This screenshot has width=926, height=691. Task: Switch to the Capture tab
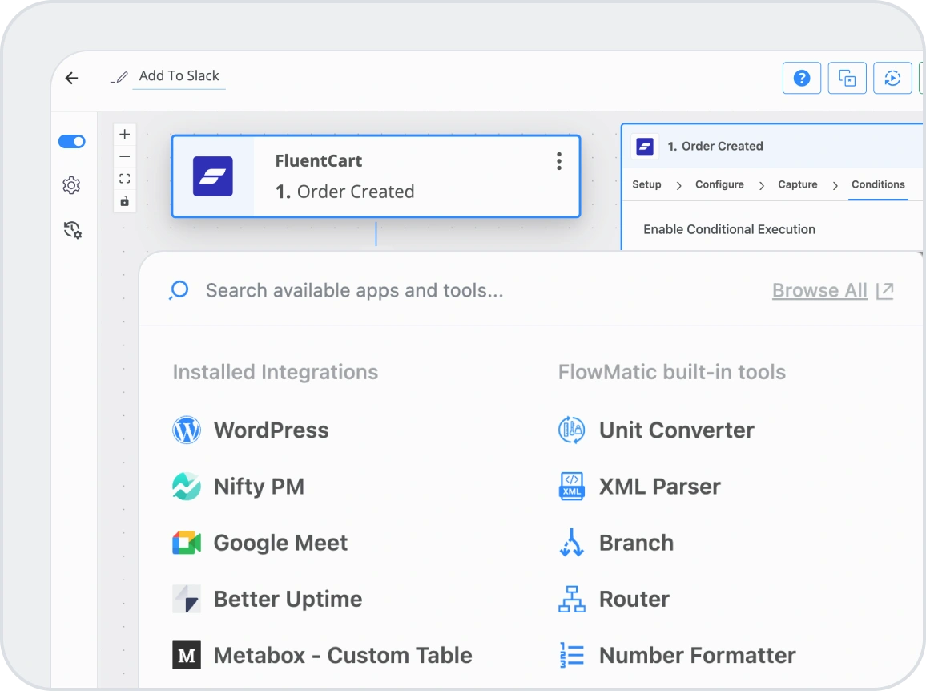797,184
